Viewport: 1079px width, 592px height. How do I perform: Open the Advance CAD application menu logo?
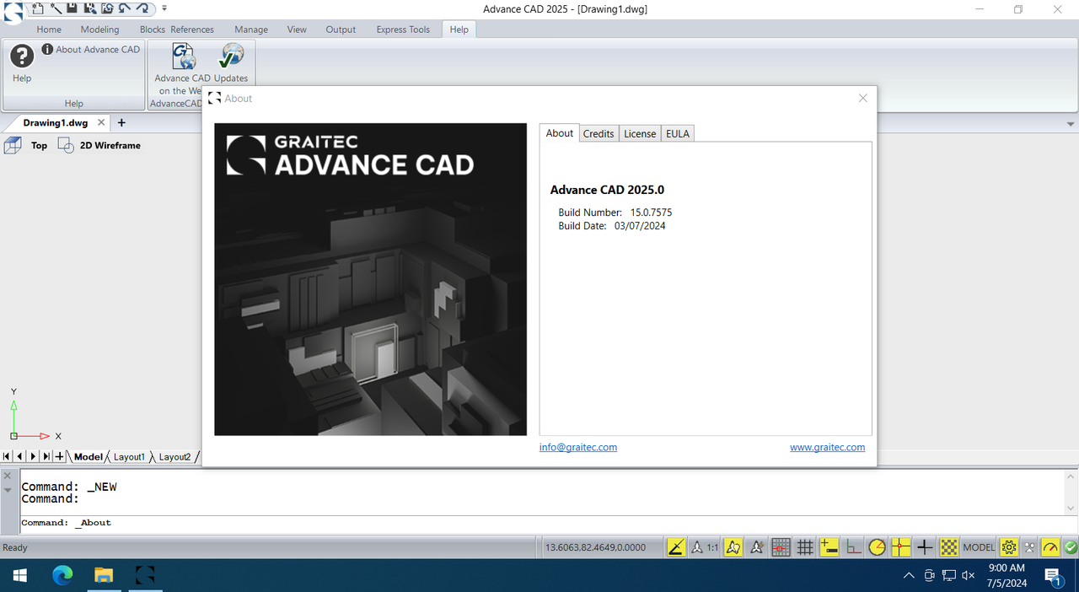pyautogui.click(x=13, y=11)
